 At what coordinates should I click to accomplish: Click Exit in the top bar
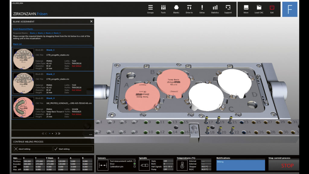[272, 8]
